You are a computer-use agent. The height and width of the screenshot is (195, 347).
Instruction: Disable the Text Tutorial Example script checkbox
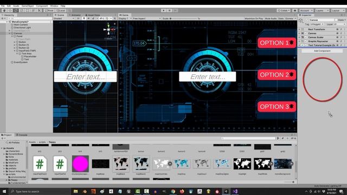306,45
